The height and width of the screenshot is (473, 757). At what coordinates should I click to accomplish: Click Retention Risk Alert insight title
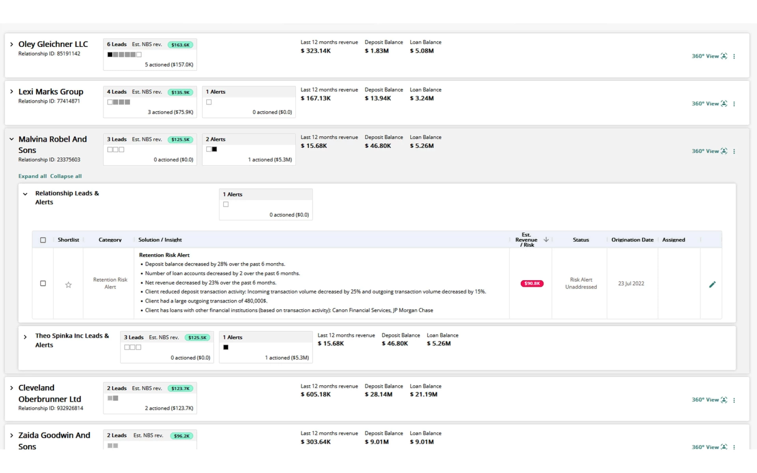[x=164, y=255]
